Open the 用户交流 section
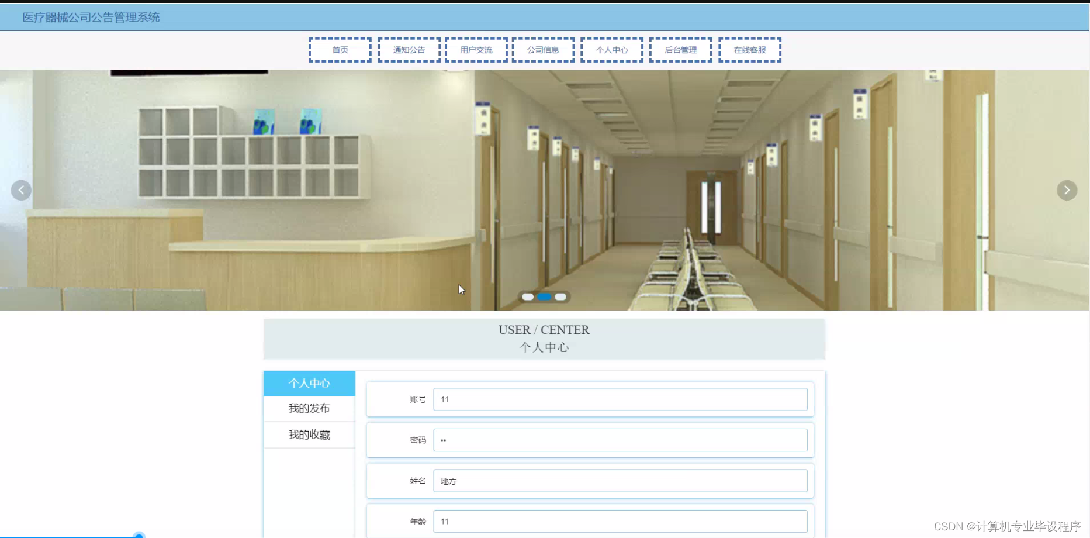 [x=476, y=50]
